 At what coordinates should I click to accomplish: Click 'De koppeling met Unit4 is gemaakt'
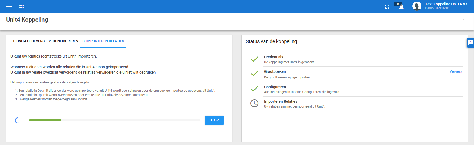coord(289,62)
